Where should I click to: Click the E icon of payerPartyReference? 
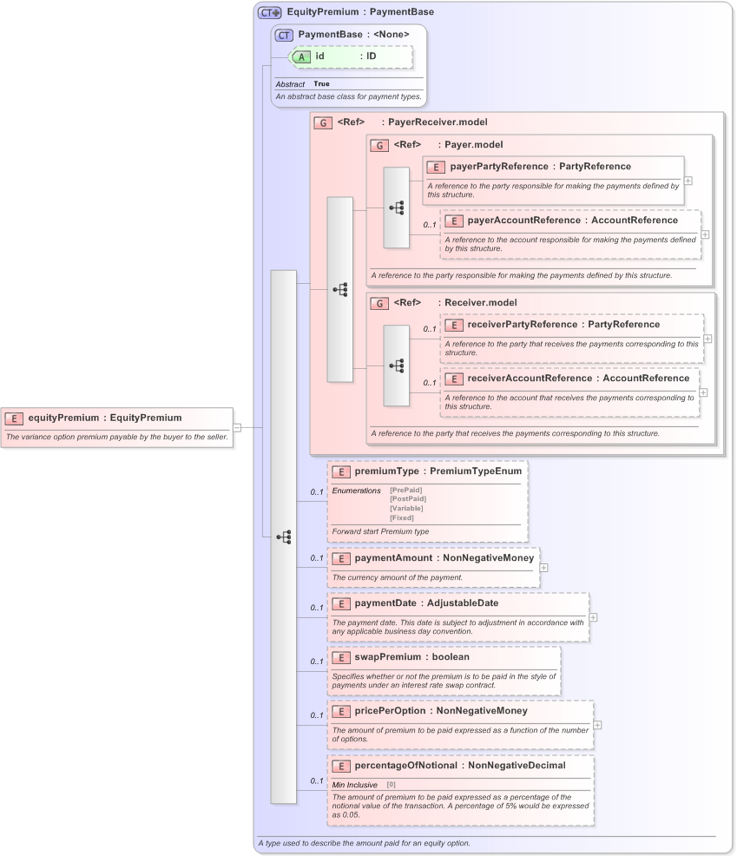click(436, 167)
